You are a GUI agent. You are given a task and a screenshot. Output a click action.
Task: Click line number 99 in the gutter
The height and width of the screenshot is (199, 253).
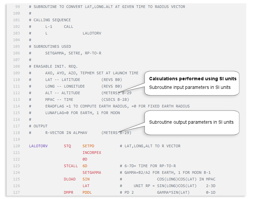point(18,7)
